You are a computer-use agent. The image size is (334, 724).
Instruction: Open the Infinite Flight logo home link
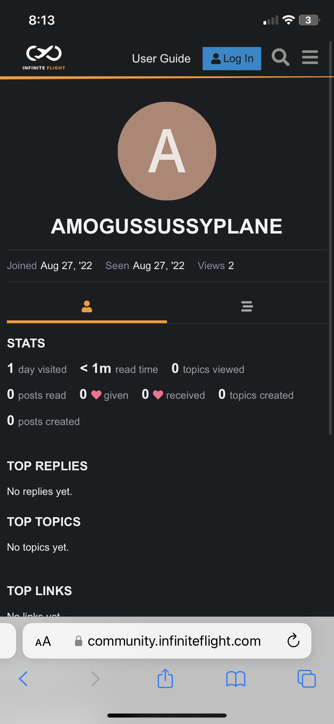coord(44,58)
